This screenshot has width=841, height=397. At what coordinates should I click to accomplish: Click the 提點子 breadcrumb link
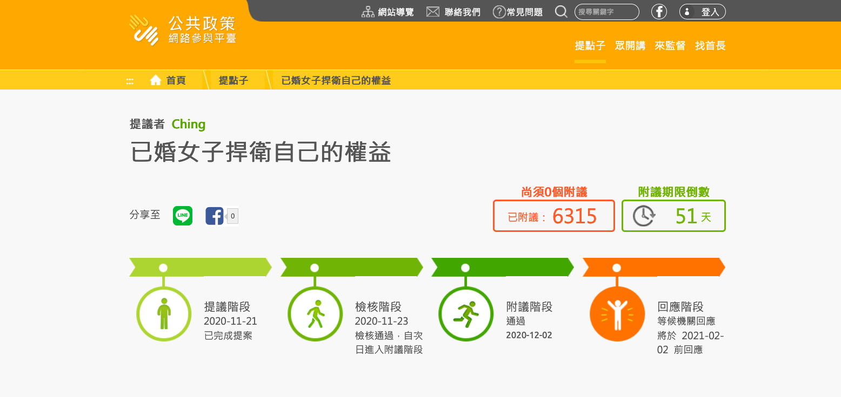click(x=233, y=80)
